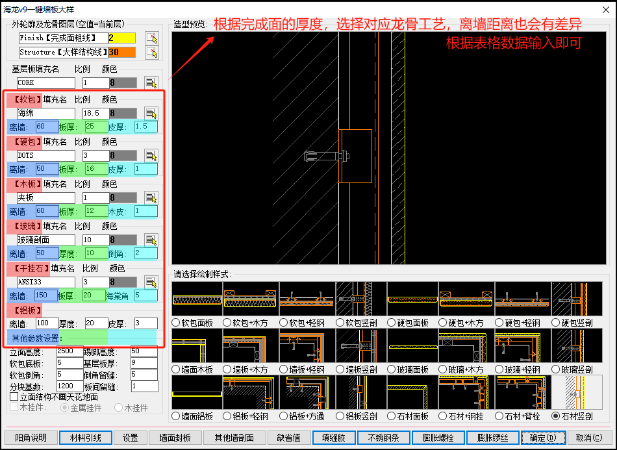Click the Finish layer name field
This screenshot has width=617, height=450.
tap(63, 38)
